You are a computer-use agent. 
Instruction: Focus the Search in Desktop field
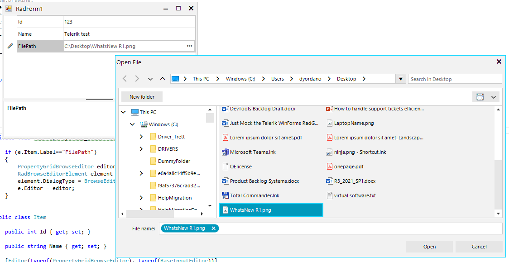click(455, 79)
